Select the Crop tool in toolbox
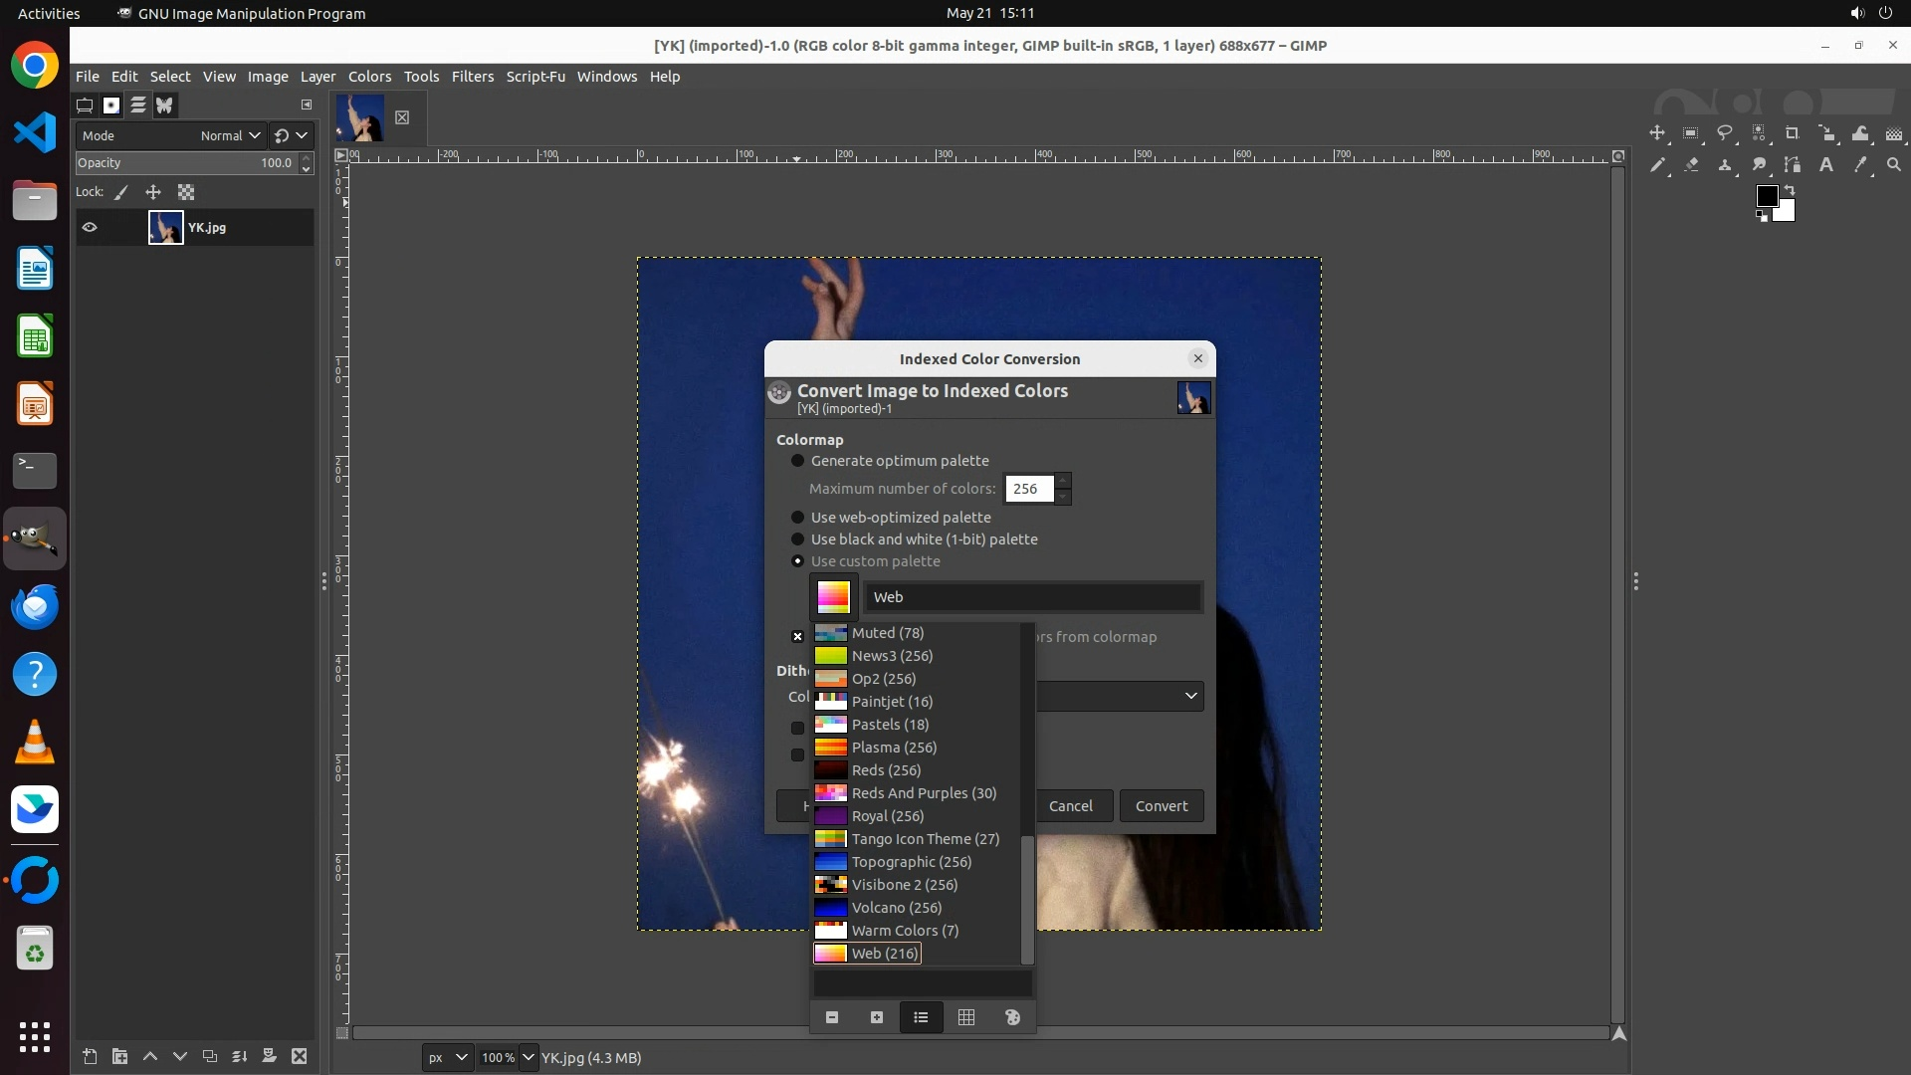This screenshot has width=1911, height=1075. [x=1792, y=133]
